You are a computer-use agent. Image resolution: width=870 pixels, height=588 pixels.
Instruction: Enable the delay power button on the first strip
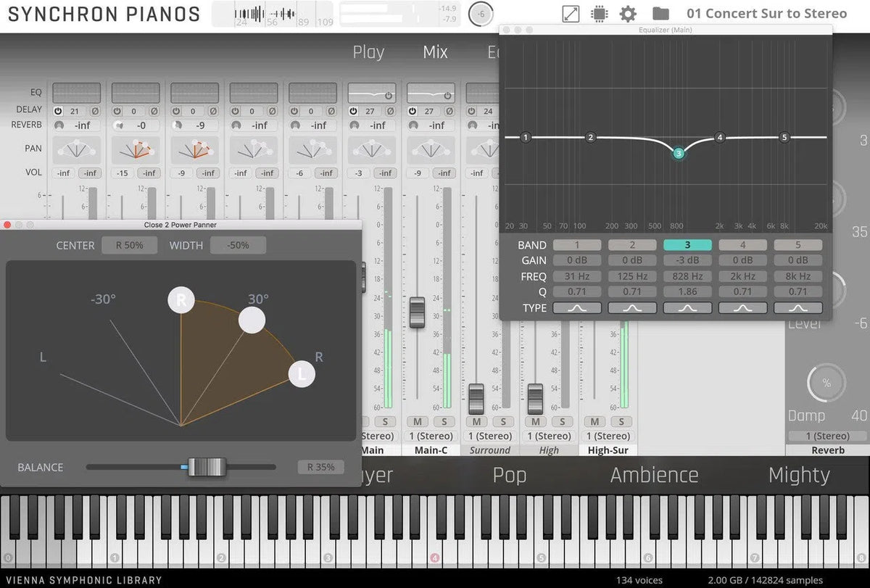pos(57,110)
